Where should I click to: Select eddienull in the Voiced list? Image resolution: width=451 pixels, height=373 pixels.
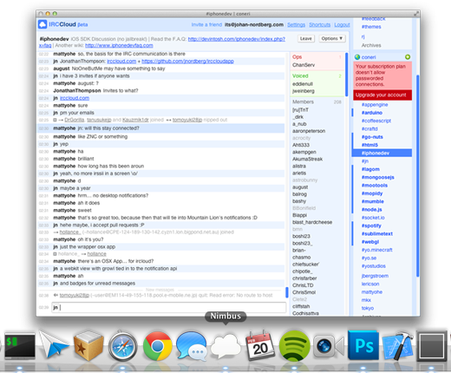(x=303, y=84)
